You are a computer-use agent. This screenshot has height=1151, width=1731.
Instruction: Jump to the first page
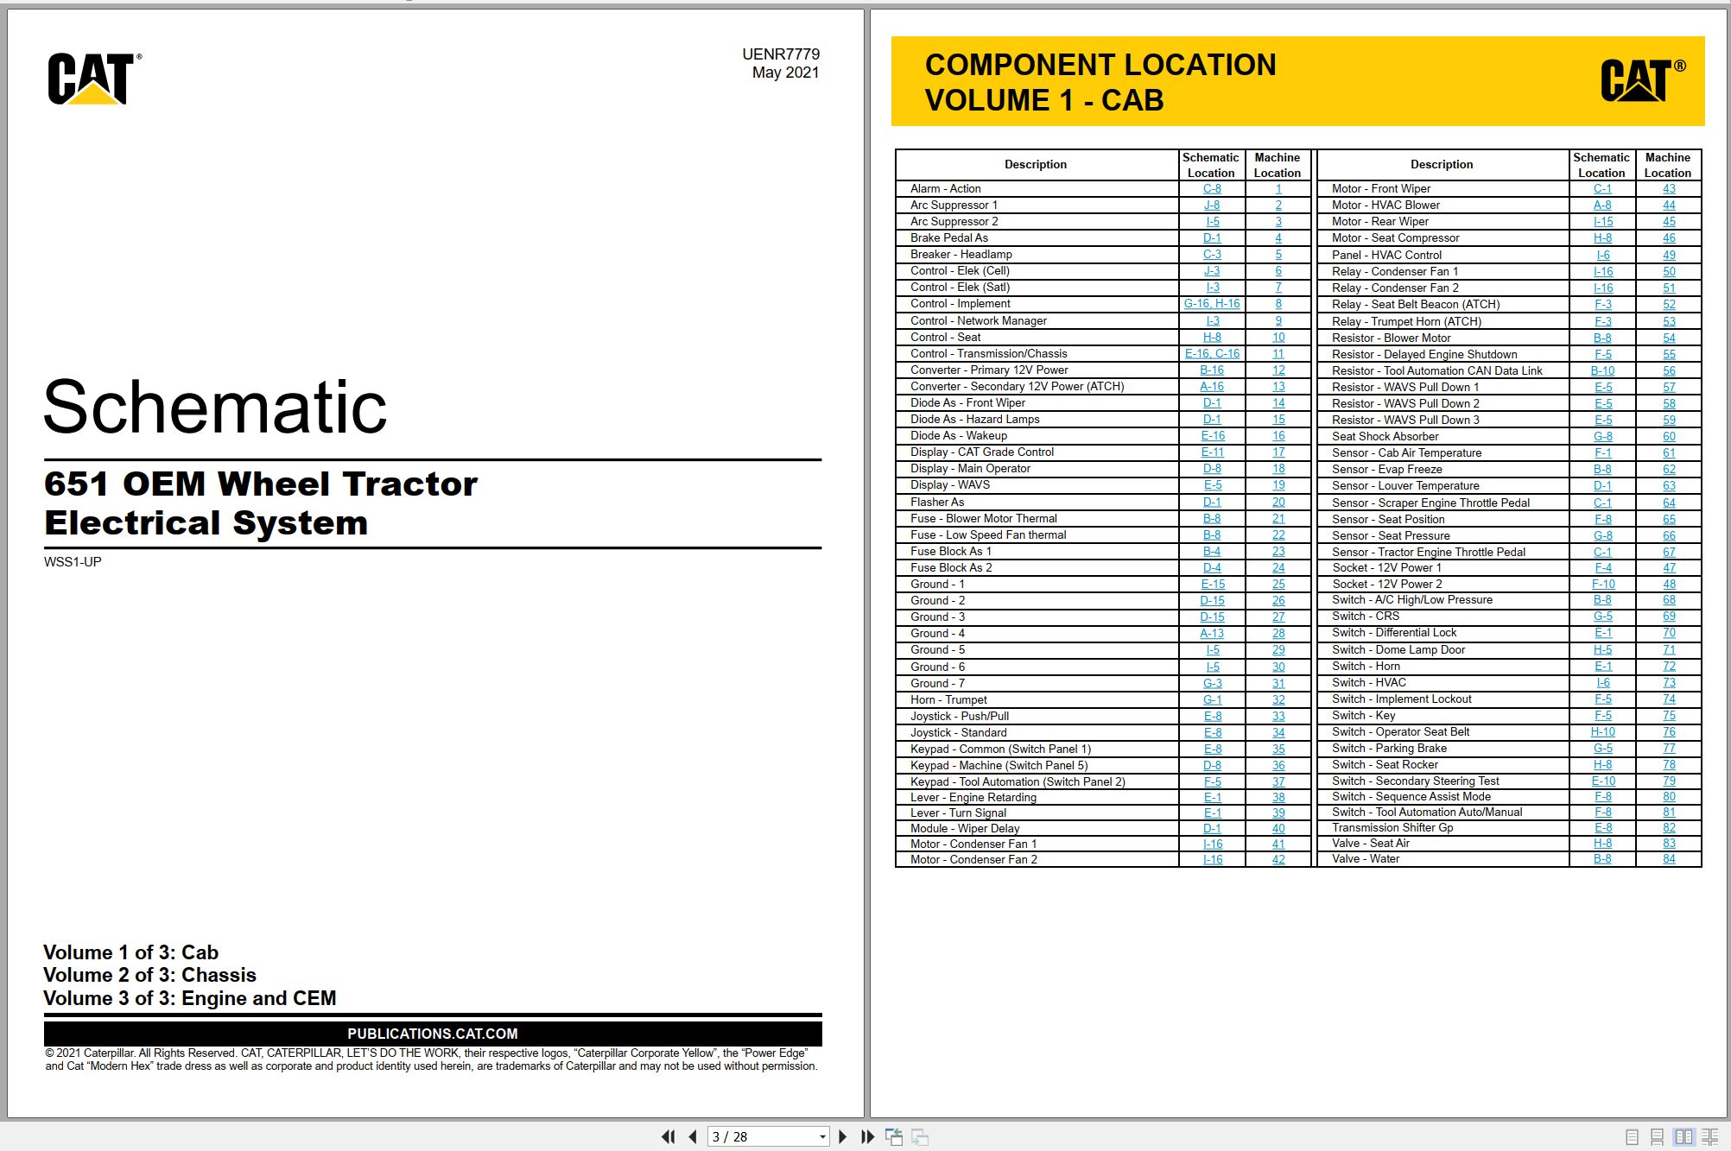(x=668, y=1136)
